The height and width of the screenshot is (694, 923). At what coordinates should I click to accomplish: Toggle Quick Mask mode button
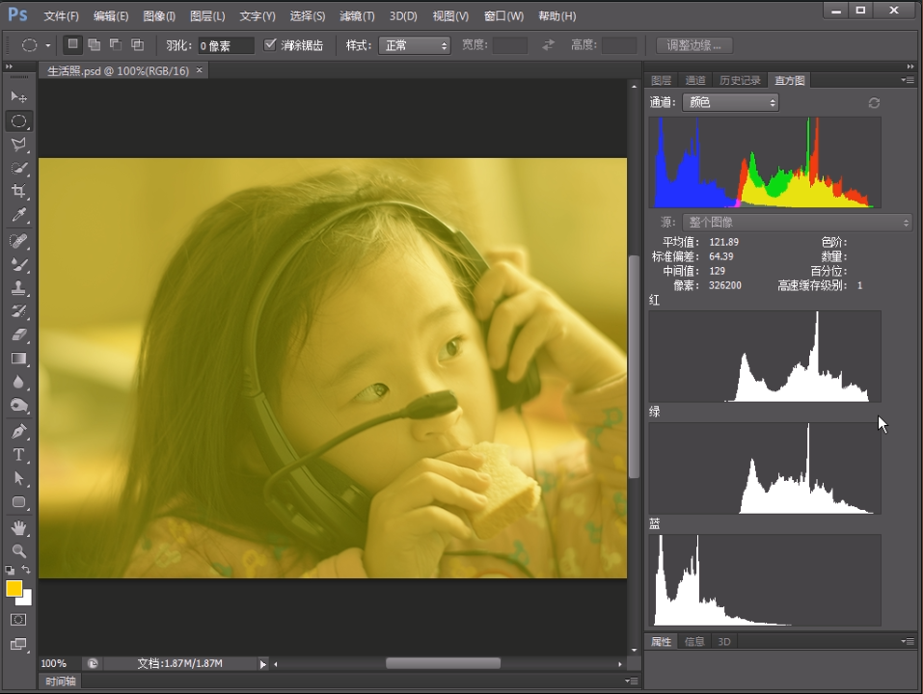coord(18,620)
